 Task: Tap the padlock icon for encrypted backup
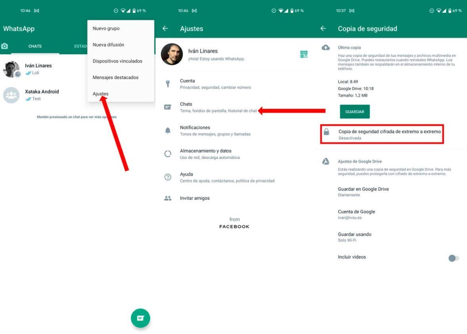pos(326,132)
